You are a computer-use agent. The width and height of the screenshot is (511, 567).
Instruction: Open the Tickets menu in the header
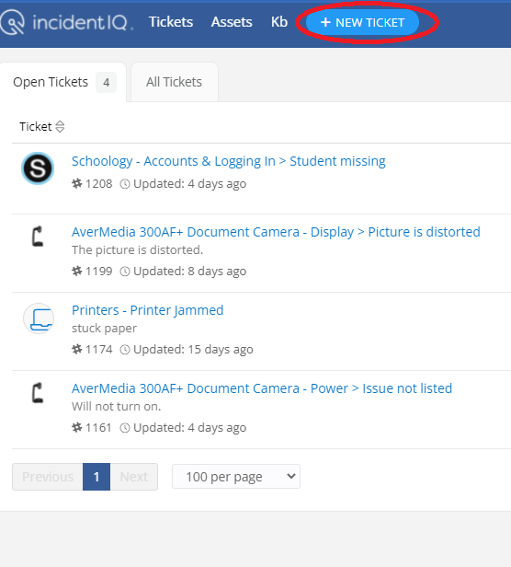(171, 22)
